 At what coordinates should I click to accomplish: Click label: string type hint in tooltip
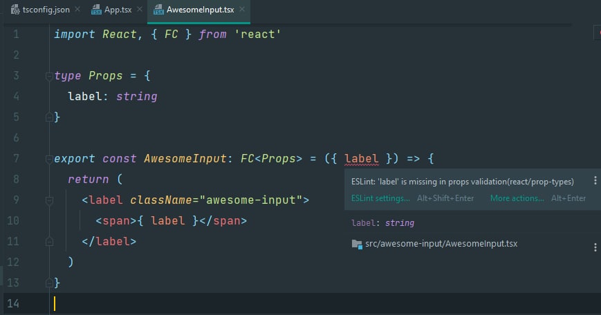[383, 222]
